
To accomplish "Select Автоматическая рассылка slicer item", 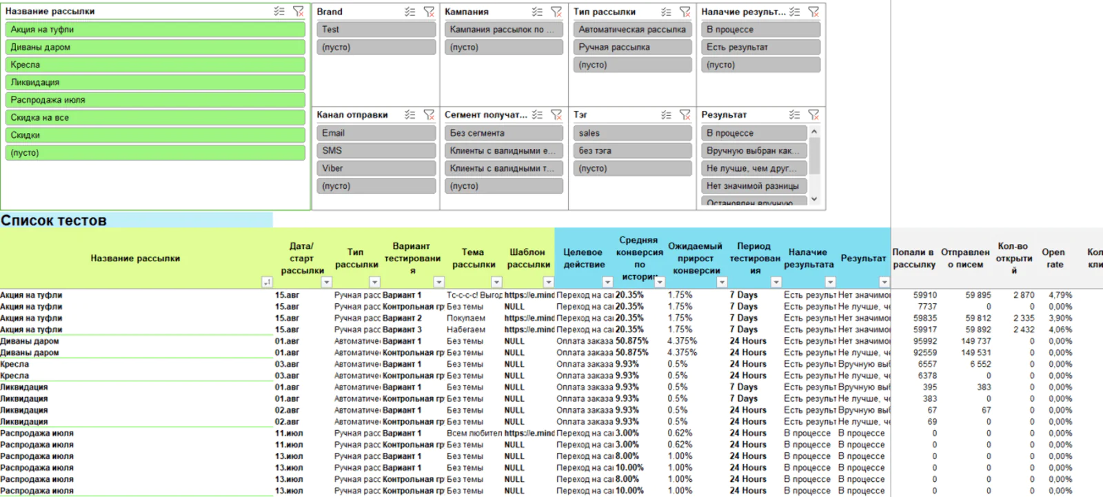I will [633, 30].
